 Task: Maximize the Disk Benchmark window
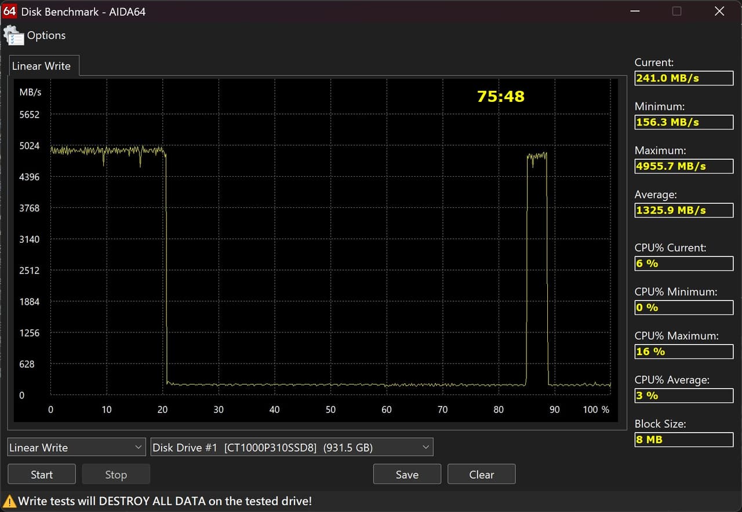676,11
